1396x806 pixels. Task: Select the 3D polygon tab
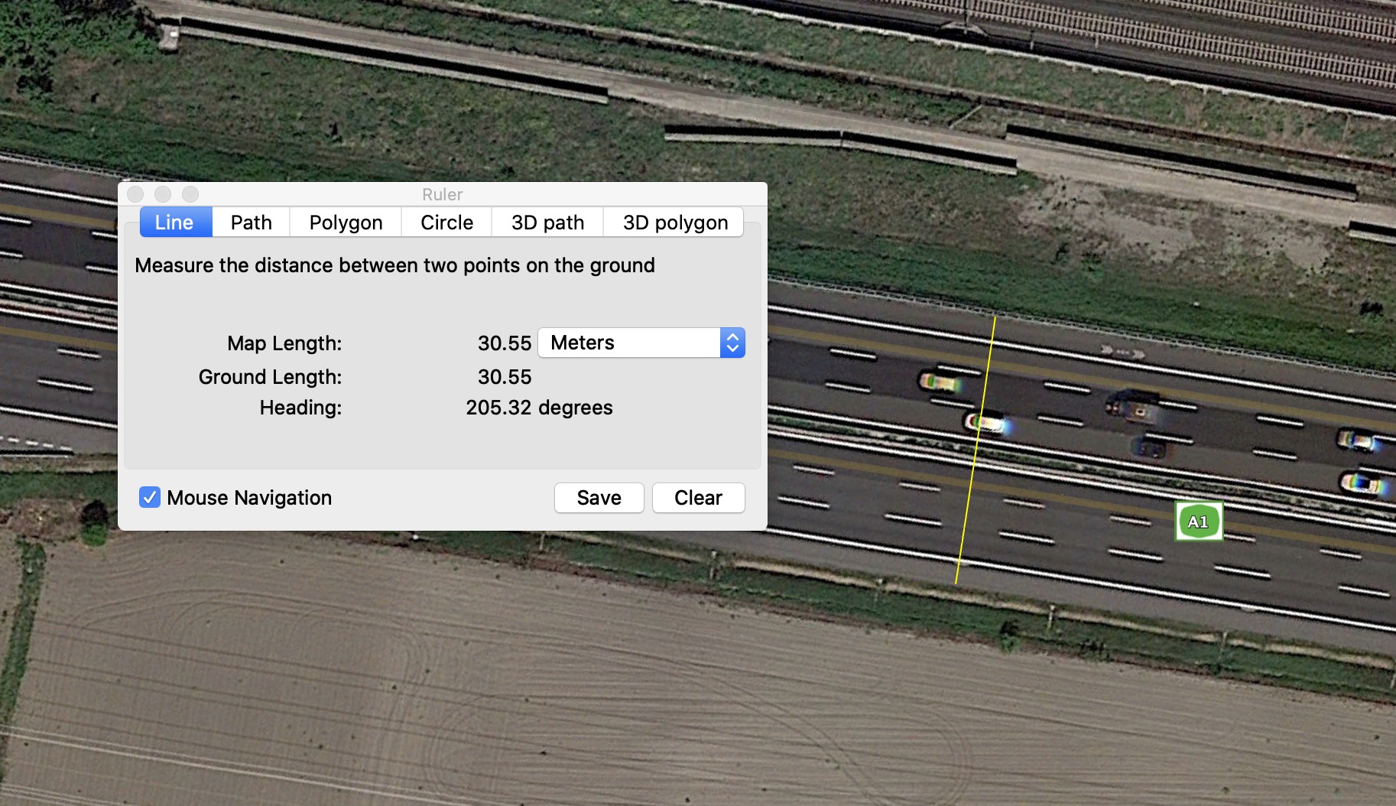(x=674, y=223)
